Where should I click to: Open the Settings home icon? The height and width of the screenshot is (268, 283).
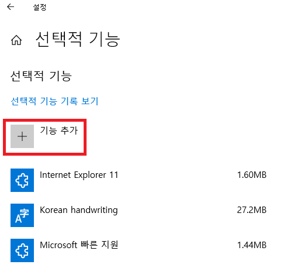(16, 40)
